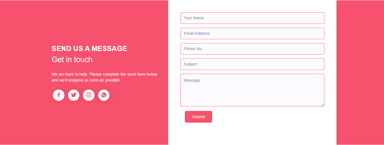The height and width of the screenshot is (145, 384).
Task: Click empty pink area below social icons
Action: [x=84, y=123]
